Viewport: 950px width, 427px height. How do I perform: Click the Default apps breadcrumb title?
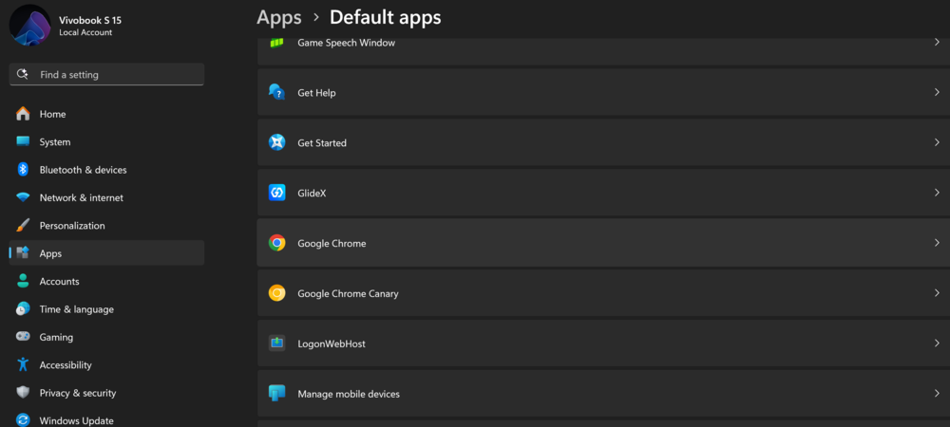(386, 17)
